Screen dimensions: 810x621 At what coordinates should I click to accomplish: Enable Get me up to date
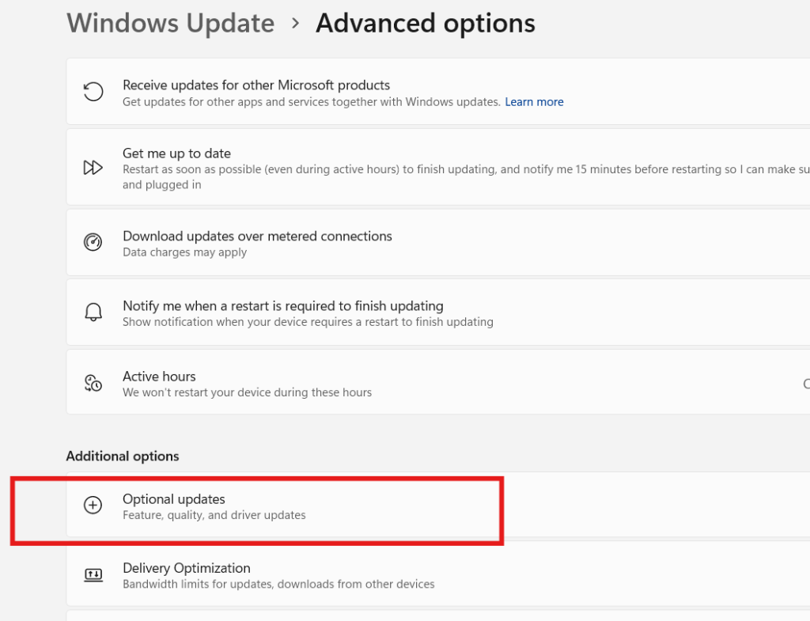pos(396,166)
